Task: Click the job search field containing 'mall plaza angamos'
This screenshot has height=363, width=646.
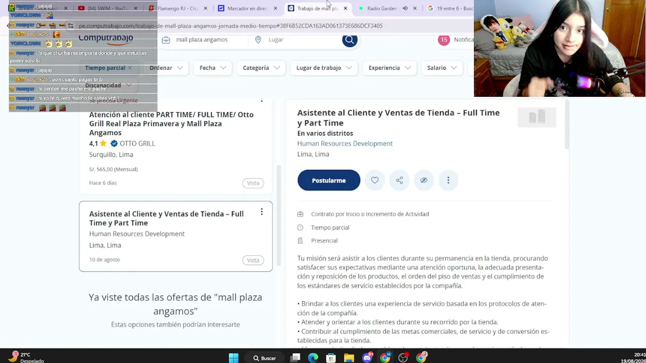Action: click(x=202, y=40)
